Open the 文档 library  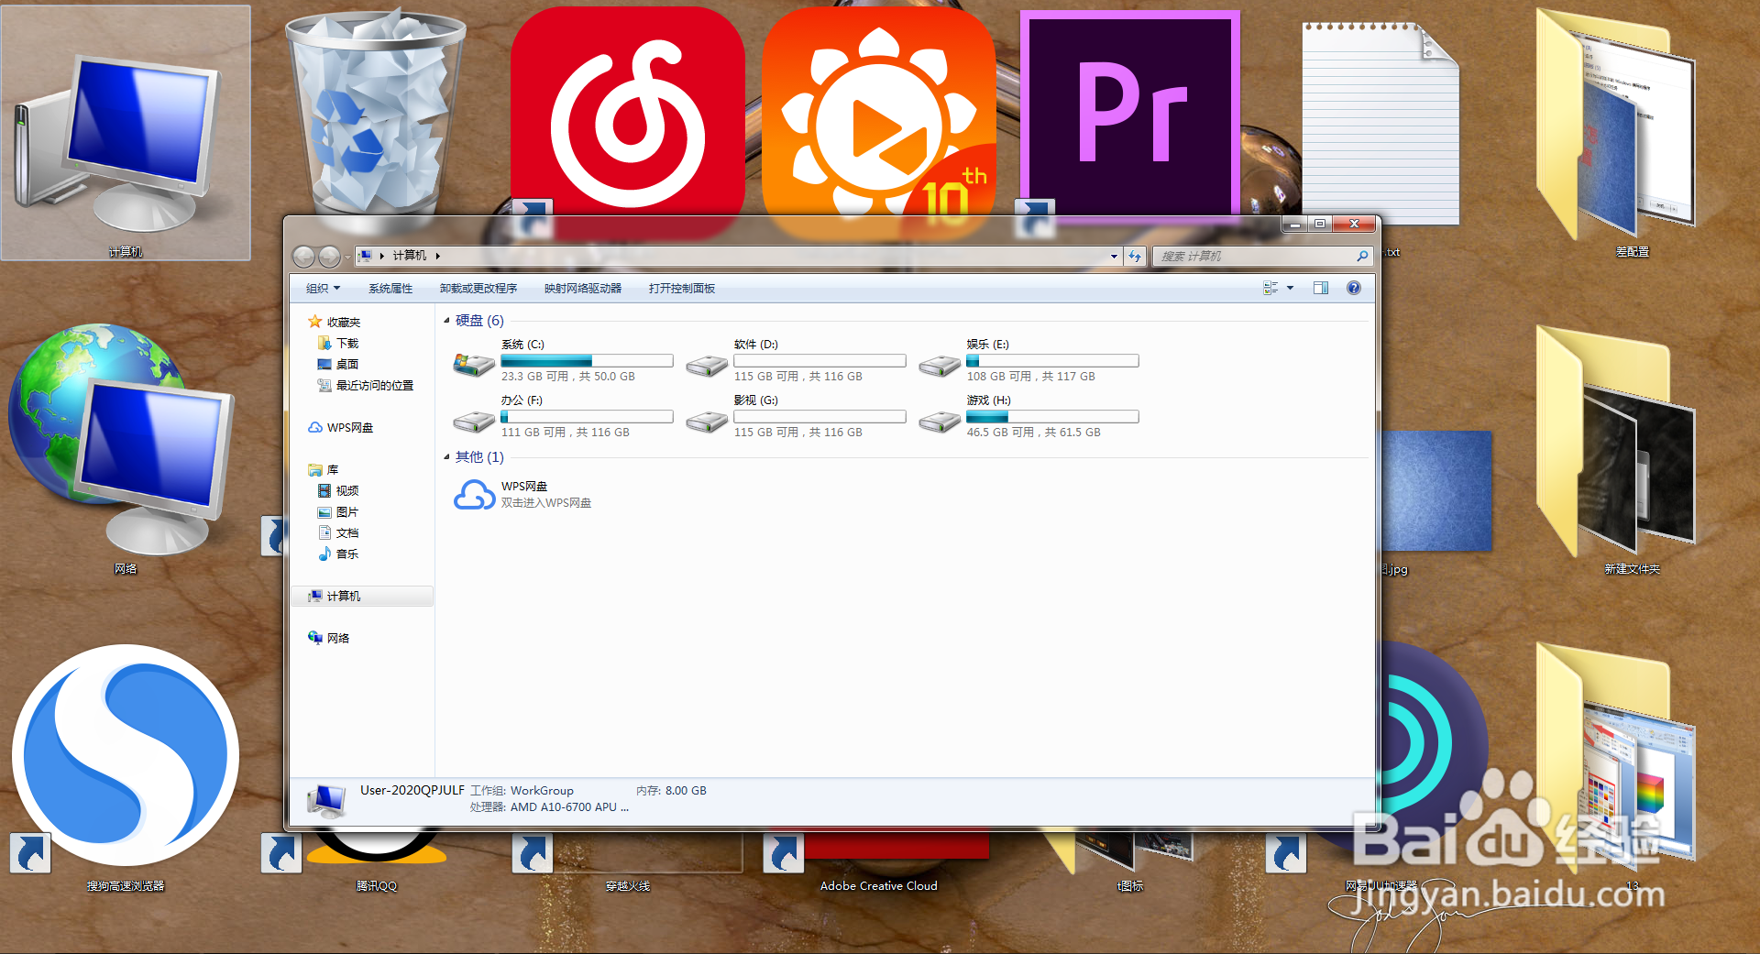(337, 532)
